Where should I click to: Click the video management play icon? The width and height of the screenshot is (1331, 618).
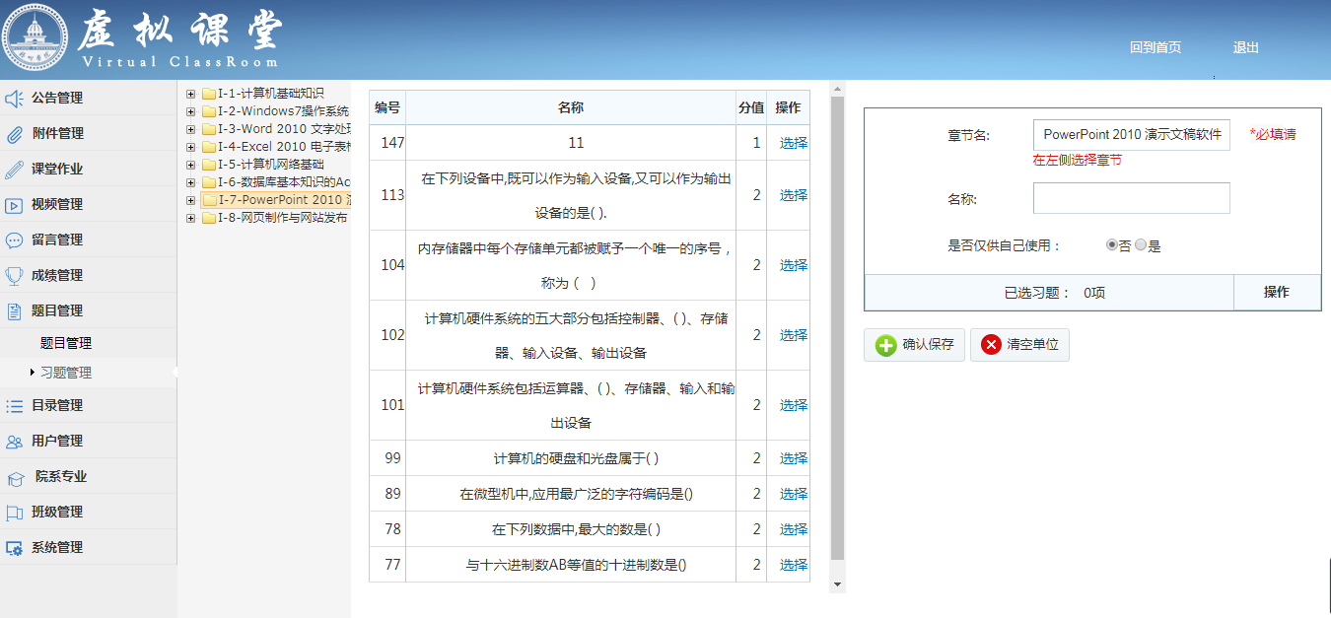14,205
